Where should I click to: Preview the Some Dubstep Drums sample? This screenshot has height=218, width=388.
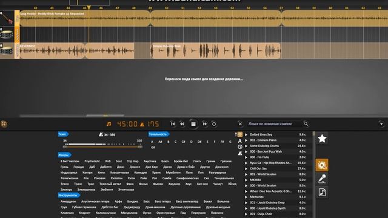246,146
